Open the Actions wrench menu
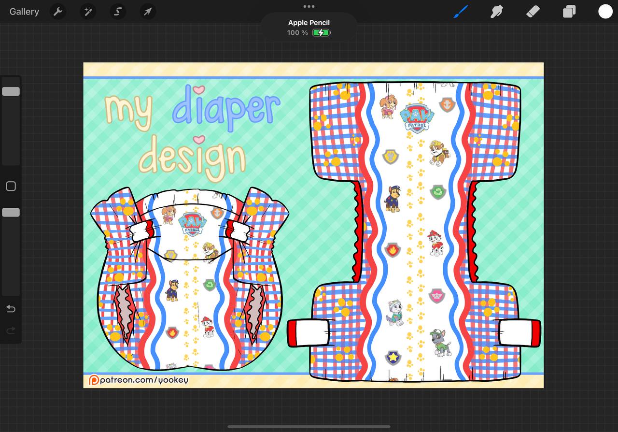Screen dimensions: 618x432 coord(58,12)
